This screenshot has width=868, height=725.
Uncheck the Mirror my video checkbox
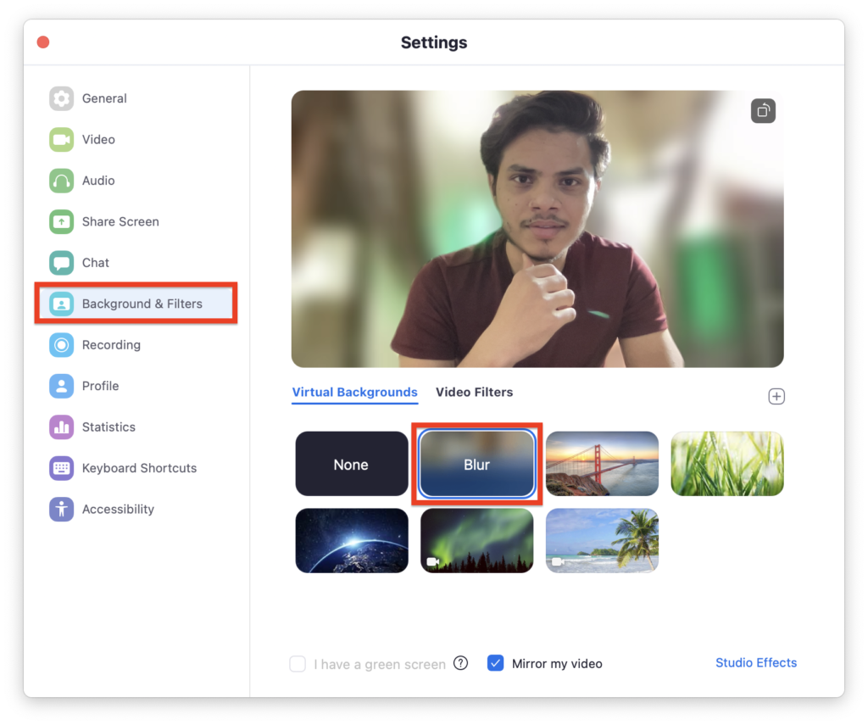[496, 663]
